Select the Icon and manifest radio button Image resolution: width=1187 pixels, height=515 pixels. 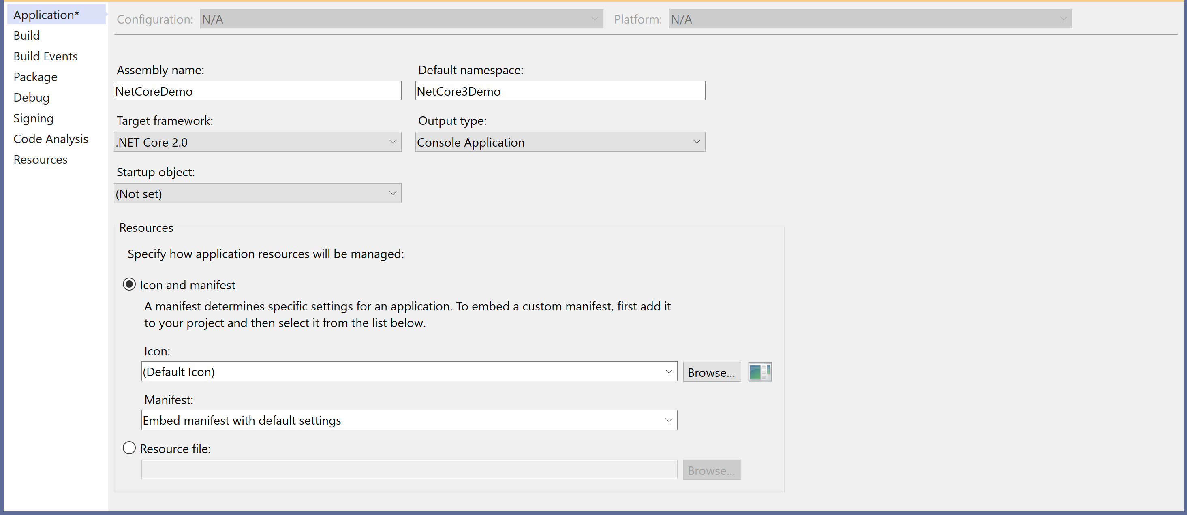(x=130, y=284)
